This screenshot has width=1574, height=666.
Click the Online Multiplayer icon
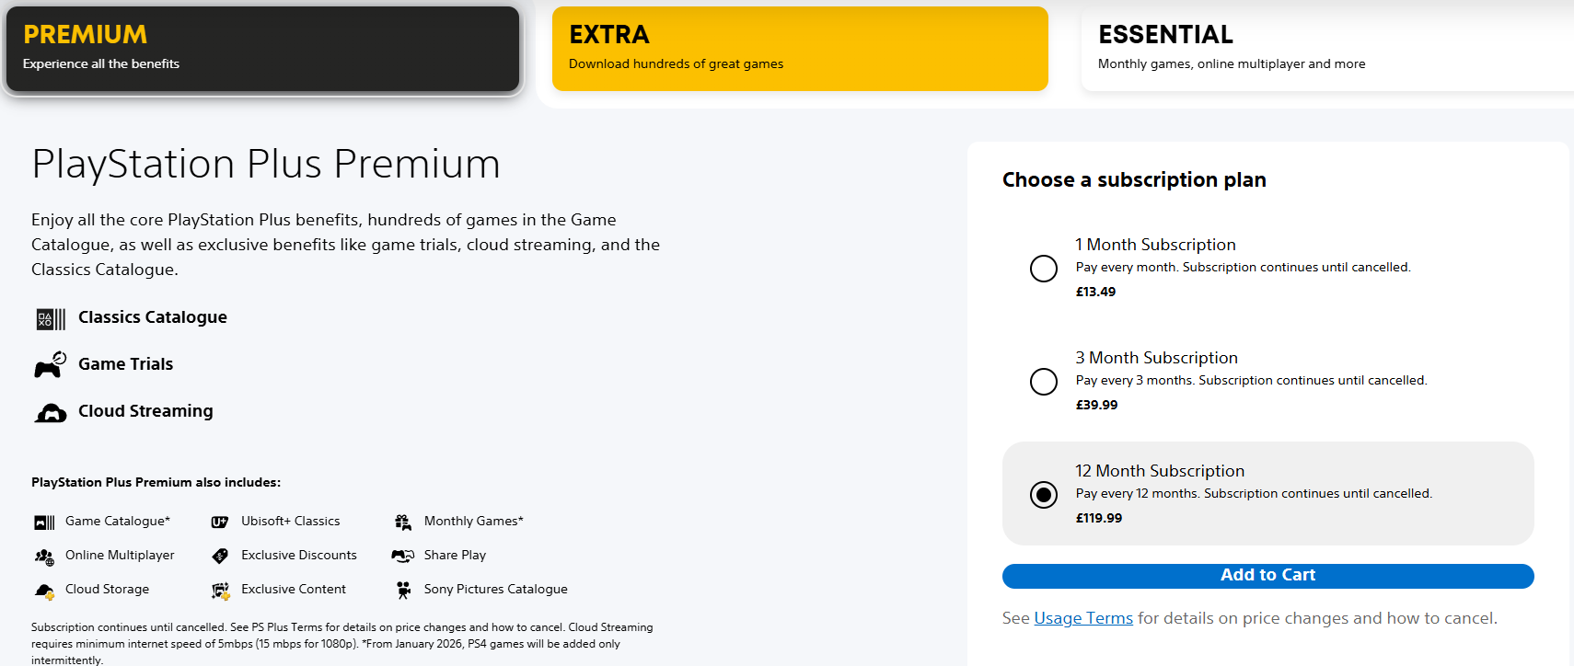coord(44,557)
